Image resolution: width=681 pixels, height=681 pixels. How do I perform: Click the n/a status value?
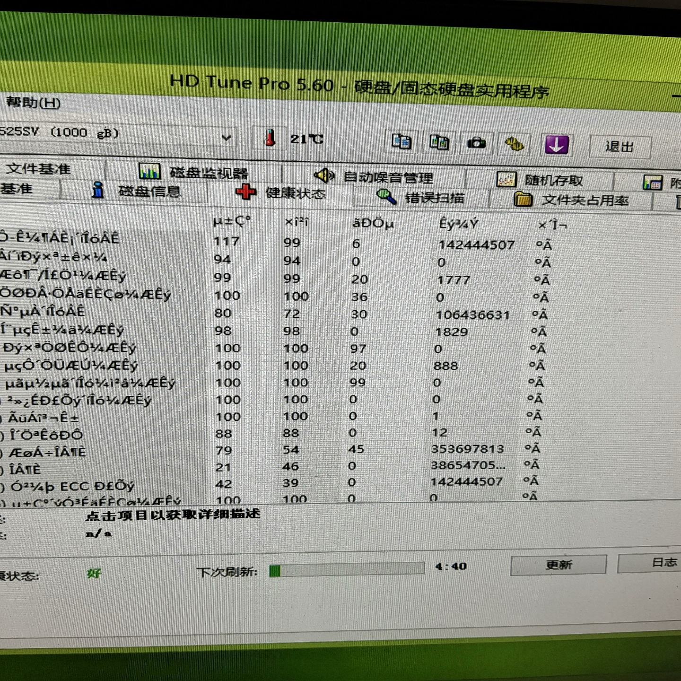[x=98, y=534]
